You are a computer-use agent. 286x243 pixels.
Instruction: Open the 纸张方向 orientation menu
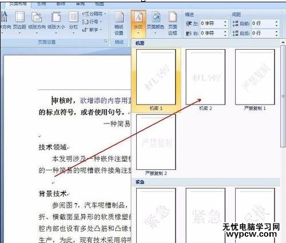pos(37,22)
